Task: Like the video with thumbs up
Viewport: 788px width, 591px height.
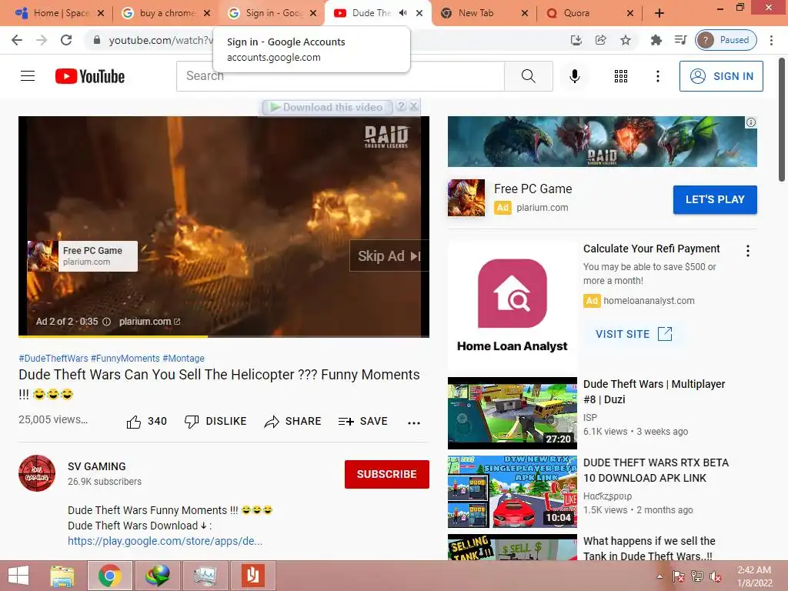Action: point(134,422)
